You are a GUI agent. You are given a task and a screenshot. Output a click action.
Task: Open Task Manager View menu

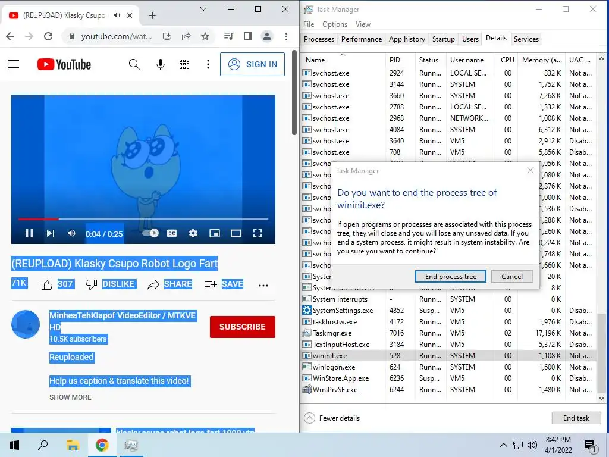(x=363, y=24)
